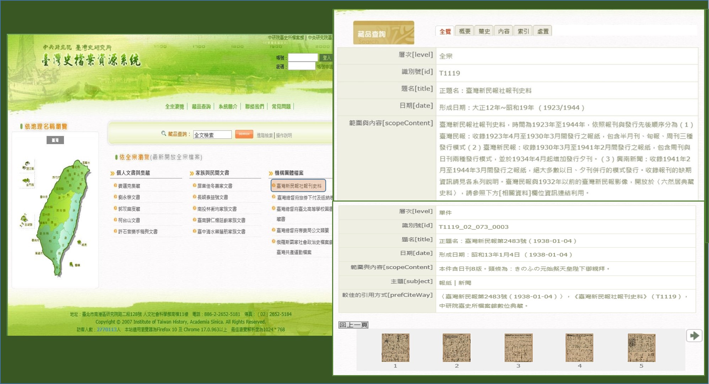Click the 全文檢索 search input box
Image resolution: width=709 pixels, height=384 pixels.
(212, 135)
